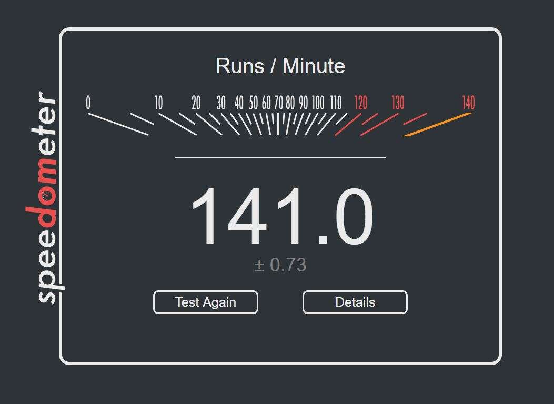Click the 0 label on the gauge
The height and width of the screenshot is (404, 554).
click(x=88, y=103)
